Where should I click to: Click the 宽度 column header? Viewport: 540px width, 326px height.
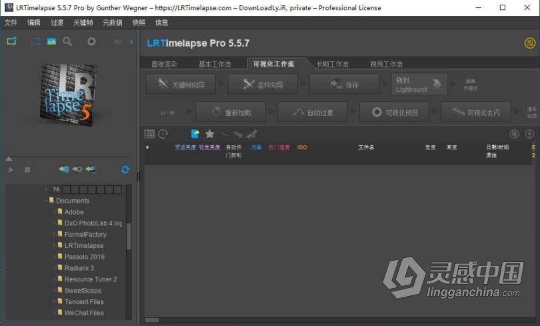pyautogui.click(x=430, y=147)
